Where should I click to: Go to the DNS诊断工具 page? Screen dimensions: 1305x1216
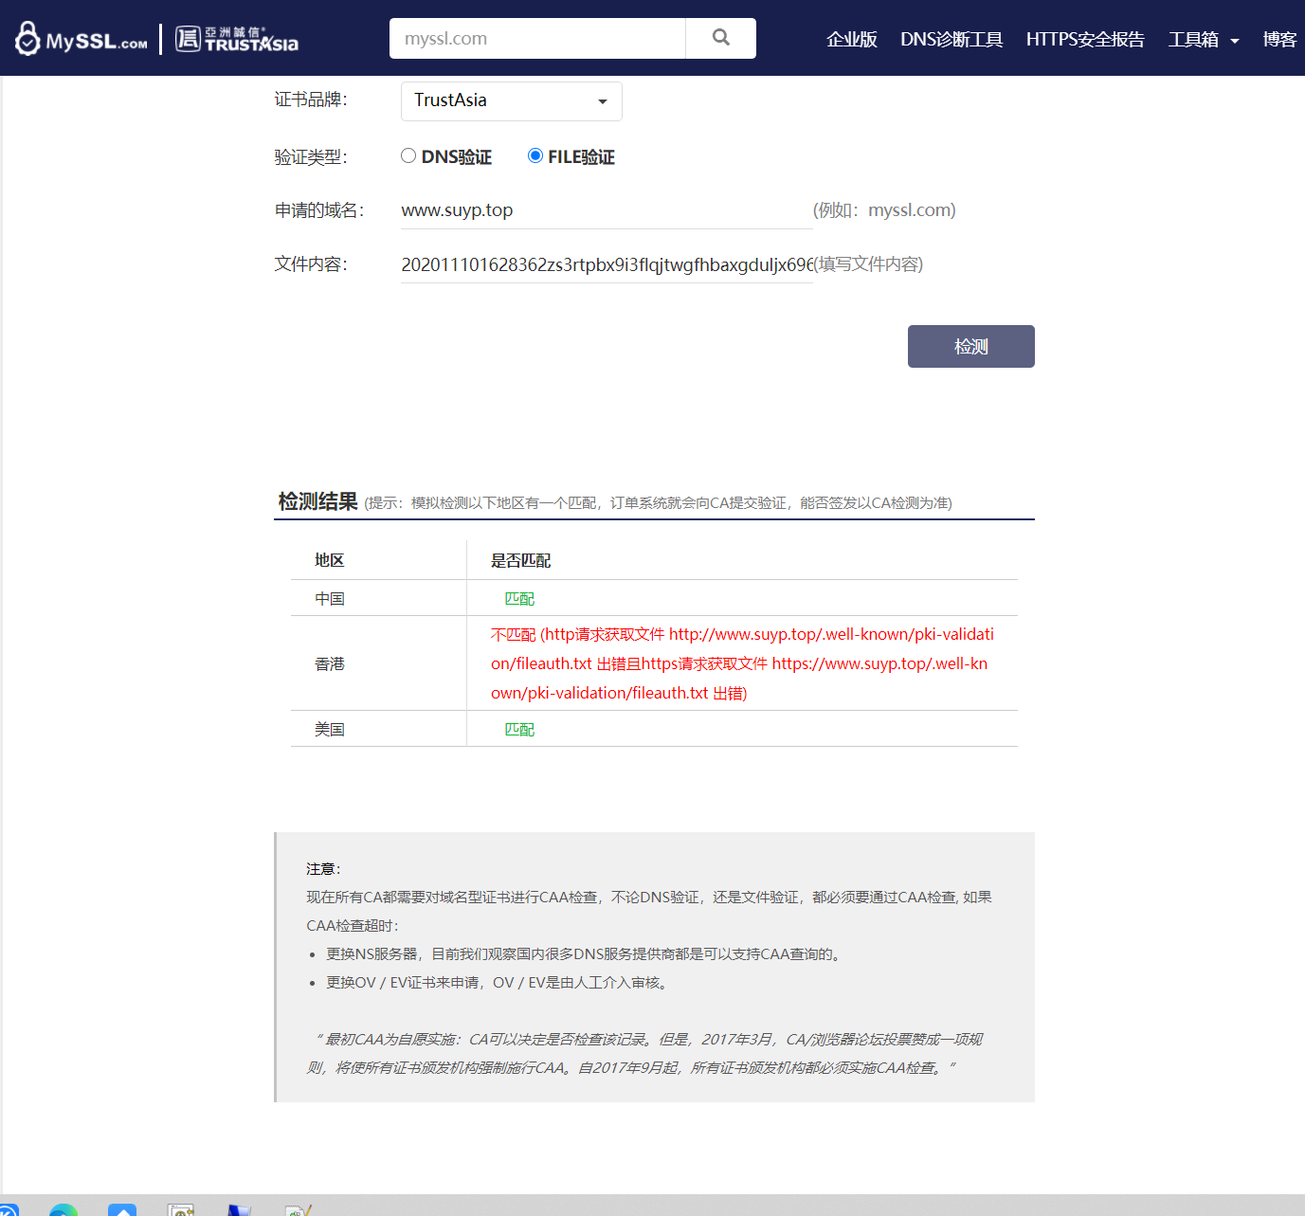tap(952, 40)
